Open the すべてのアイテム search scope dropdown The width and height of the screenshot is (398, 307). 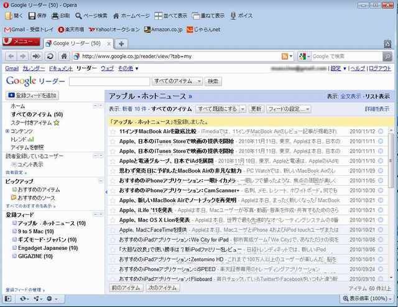(177, 81)
